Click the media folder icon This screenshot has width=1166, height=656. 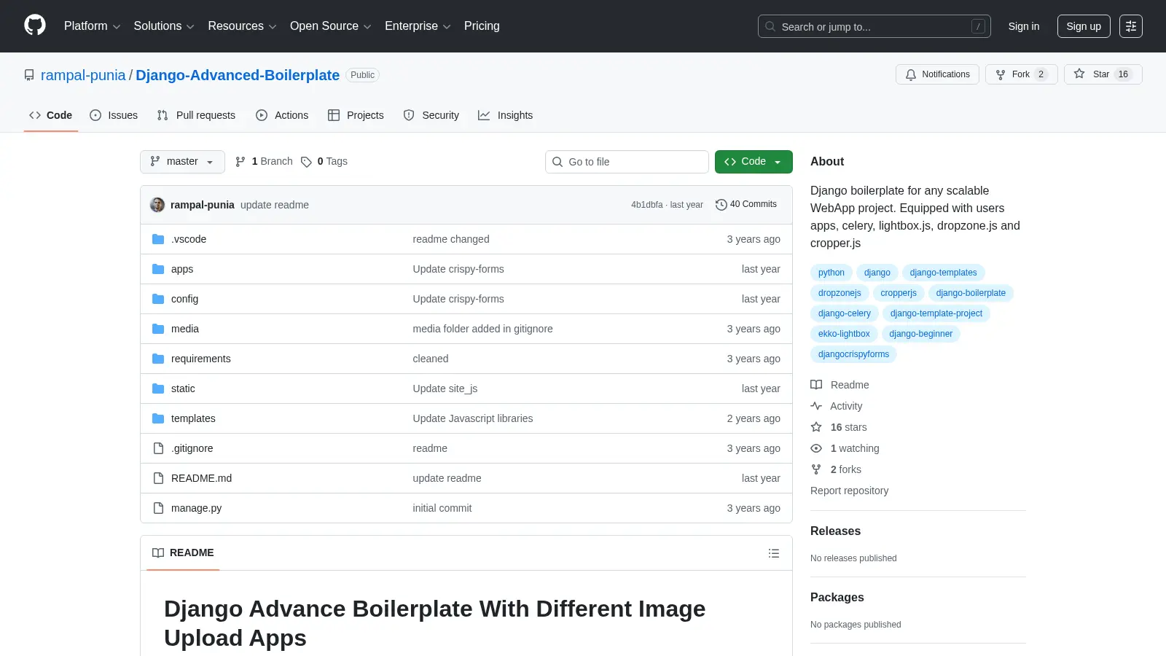pyautogui.click(x=158, y=329)
